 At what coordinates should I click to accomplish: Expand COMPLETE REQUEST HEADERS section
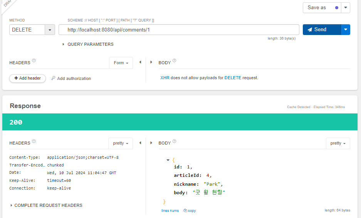[x=46, y=205]
